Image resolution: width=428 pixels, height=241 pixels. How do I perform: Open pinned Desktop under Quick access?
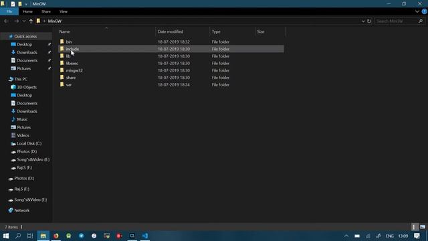coord(25,44)
